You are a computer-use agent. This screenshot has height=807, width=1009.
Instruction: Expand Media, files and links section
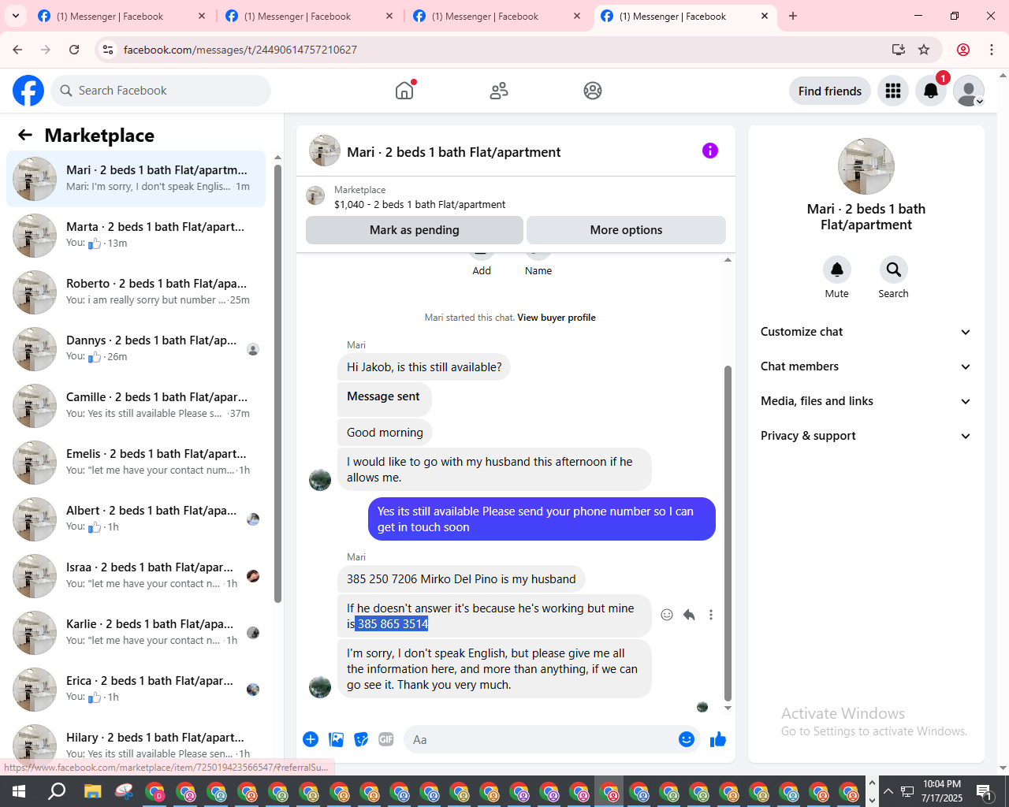pyautogui.click(x=866, y=401)
